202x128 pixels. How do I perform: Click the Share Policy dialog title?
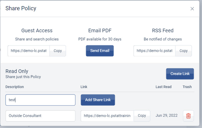point(21,8)
